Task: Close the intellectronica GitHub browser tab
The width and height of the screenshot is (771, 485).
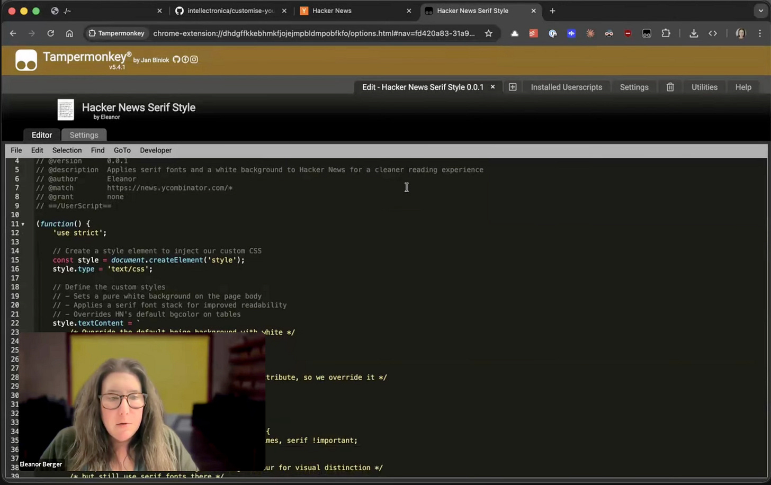Action: pyautogui.click(x=284, y=11)
